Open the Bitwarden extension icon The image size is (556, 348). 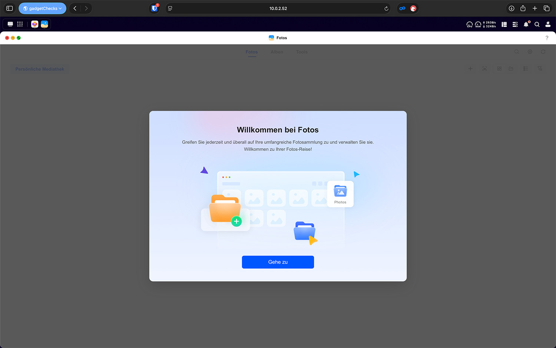pos(154,8)
